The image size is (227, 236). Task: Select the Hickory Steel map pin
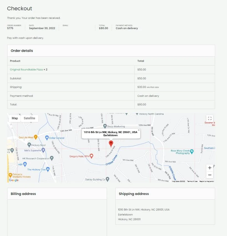(29, 145)
